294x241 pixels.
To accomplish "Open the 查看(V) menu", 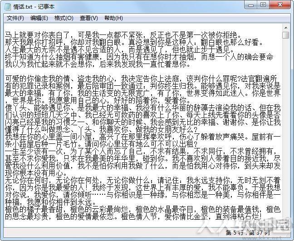I will (88, 18).
